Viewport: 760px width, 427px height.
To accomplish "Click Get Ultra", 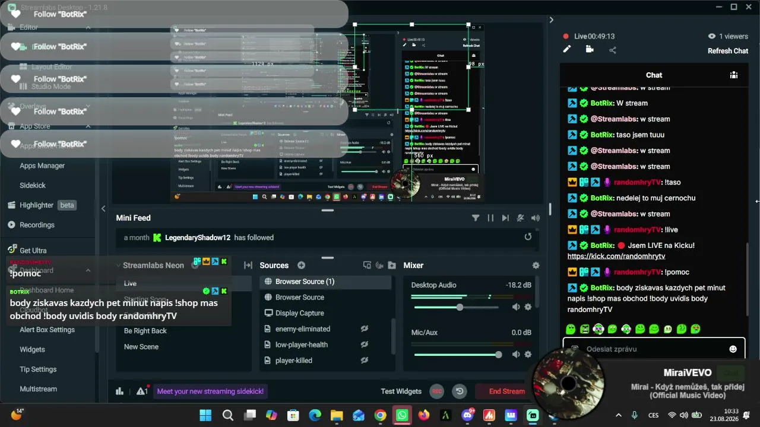I will pos(27,250).
